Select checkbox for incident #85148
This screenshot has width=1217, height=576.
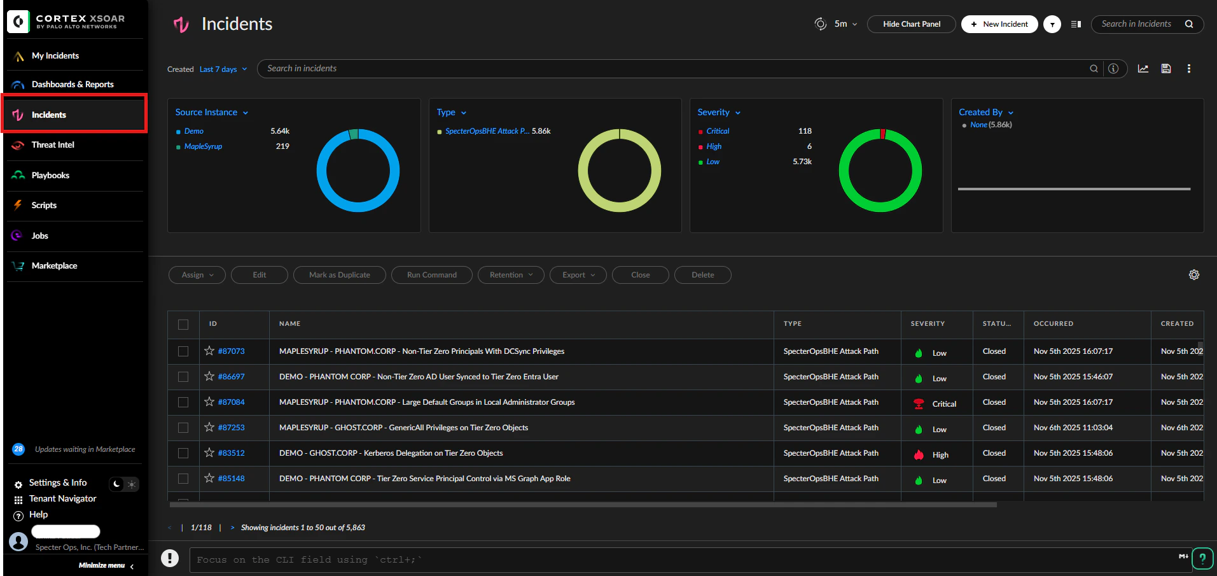tap(183, 479)
